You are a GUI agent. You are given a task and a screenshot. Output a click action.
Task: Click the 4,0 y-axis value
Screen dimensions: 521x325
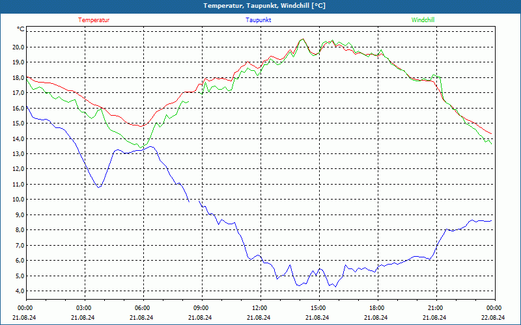point(20,291)
